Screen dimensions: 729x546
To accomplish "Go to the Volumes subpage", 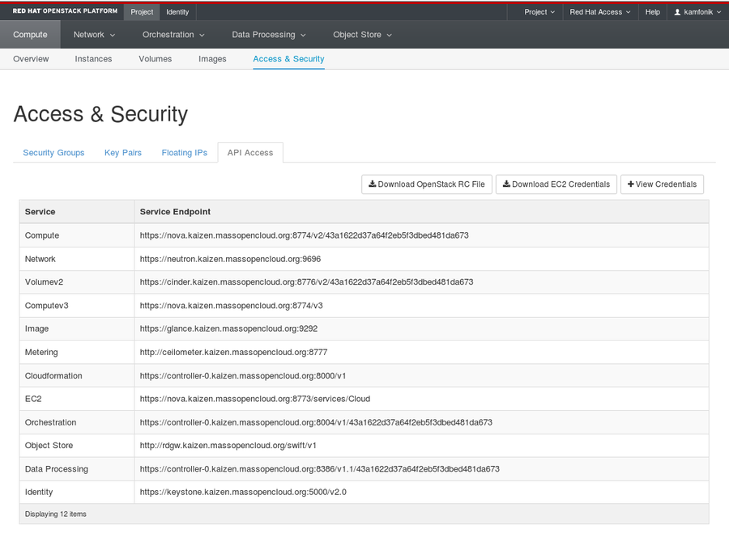I will [x=156, y=59].
